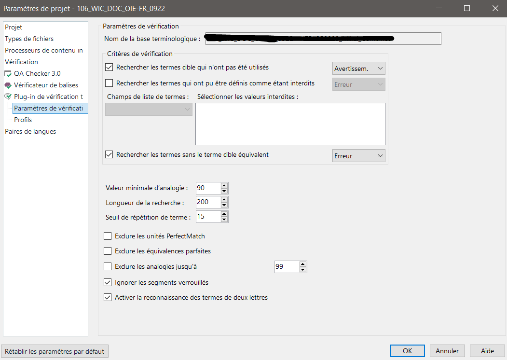Enable 'Rechercher les termes définis comme interdits'

coord(109,83)
